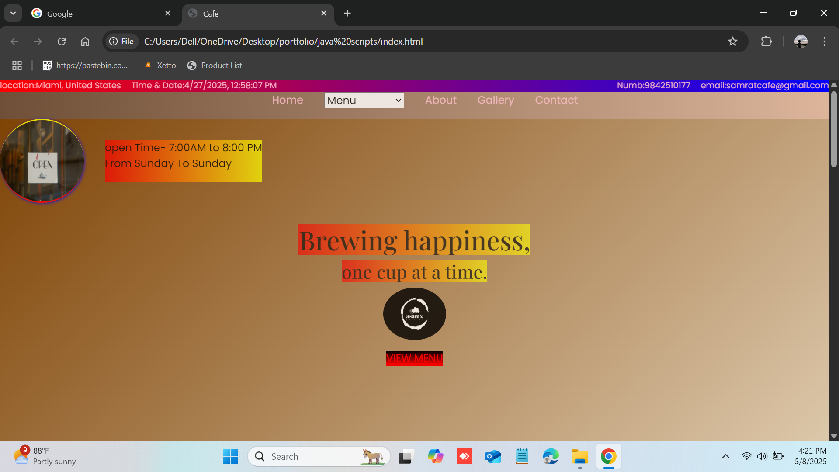Image resolution: width=839 pixels, height=472 pixels.
Task: Click the page vertical scrollbar thumb
Action: coord(834,129)
